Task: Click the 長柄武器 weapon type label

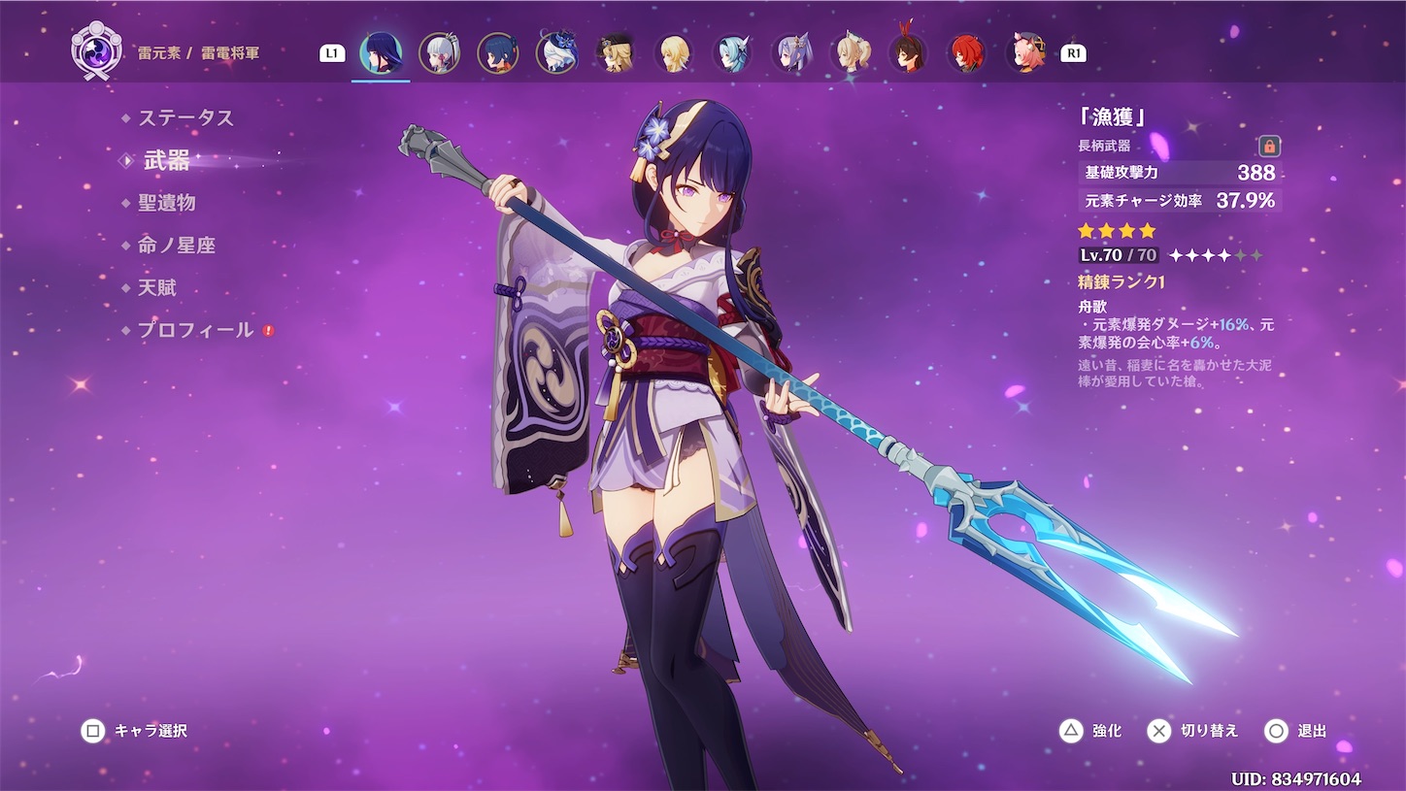Action: [x=1104, y=146]
